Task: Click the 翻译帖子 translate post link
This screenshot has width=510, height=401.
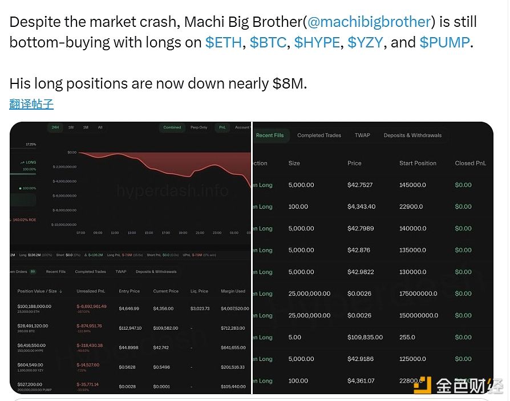Action: 31,104
